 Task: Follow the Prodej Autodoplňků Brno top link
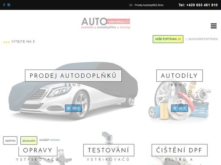tap(149, 5)
